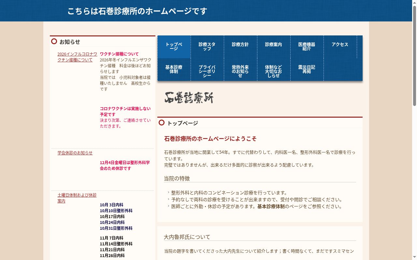View the プライバシーポリシー page
Viewport: 417px width, 260px height.
tap(207, 70)
